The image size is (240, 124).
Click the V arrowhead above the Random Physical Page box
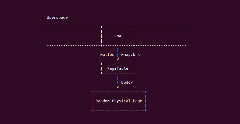coord(118,87)
